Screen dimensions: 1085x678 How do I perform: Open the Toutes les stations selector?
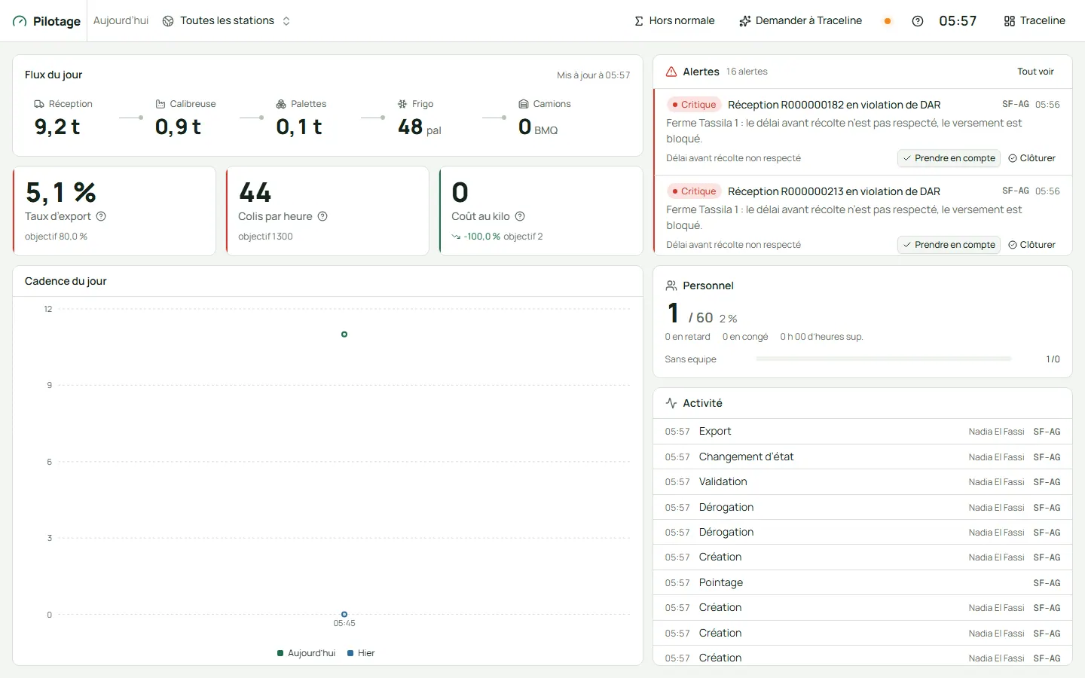coord(227,21)
